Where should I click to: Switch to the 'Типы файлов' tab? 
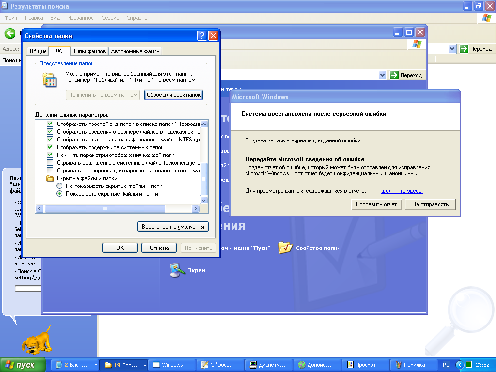(x=89, y=51)
